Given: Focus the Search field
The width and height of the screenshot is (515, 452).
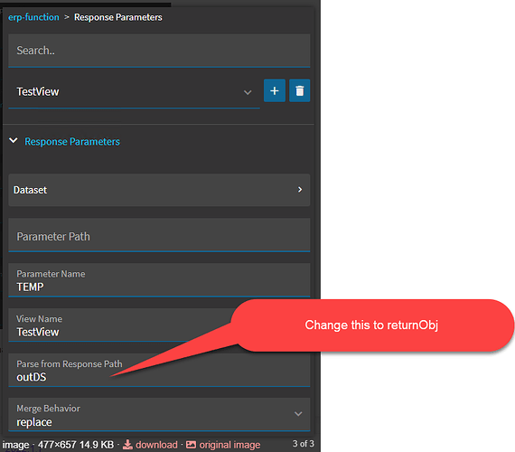Looking at the screenshot, I should [159, 51].
